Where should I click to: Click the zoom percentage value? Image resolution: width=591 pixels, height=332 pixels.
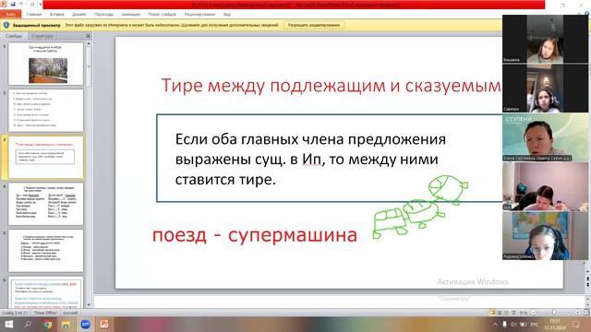click(524, 313)
